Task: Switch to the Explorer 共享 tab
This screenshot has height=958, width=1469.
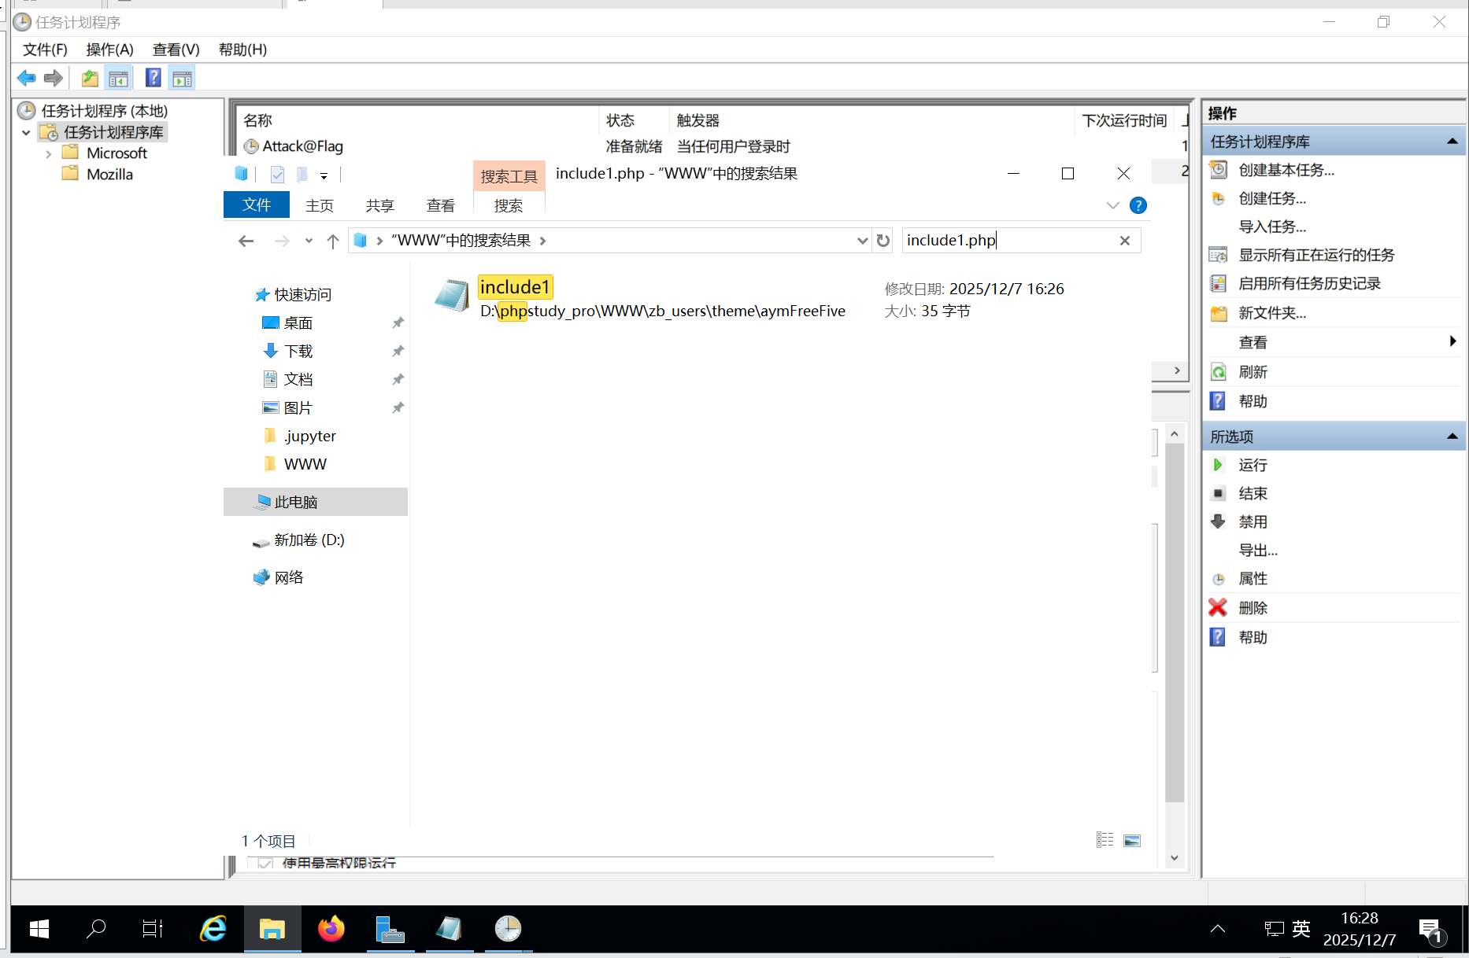Action: coord(379,205)
